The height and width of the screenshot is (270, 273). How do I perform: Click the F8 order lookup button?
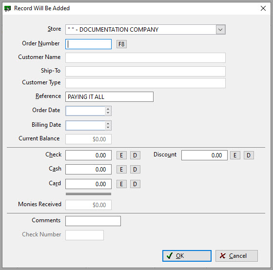point(121,44)
